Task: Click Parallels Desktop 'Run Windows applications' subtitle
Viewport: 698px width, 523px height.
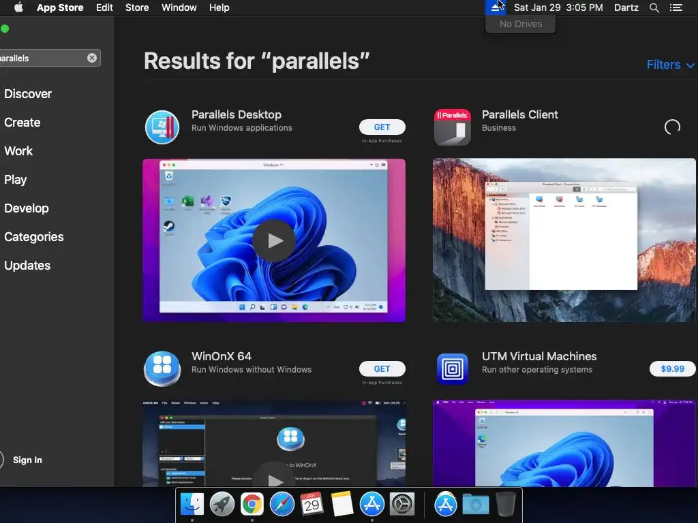Action: [242, 128]
